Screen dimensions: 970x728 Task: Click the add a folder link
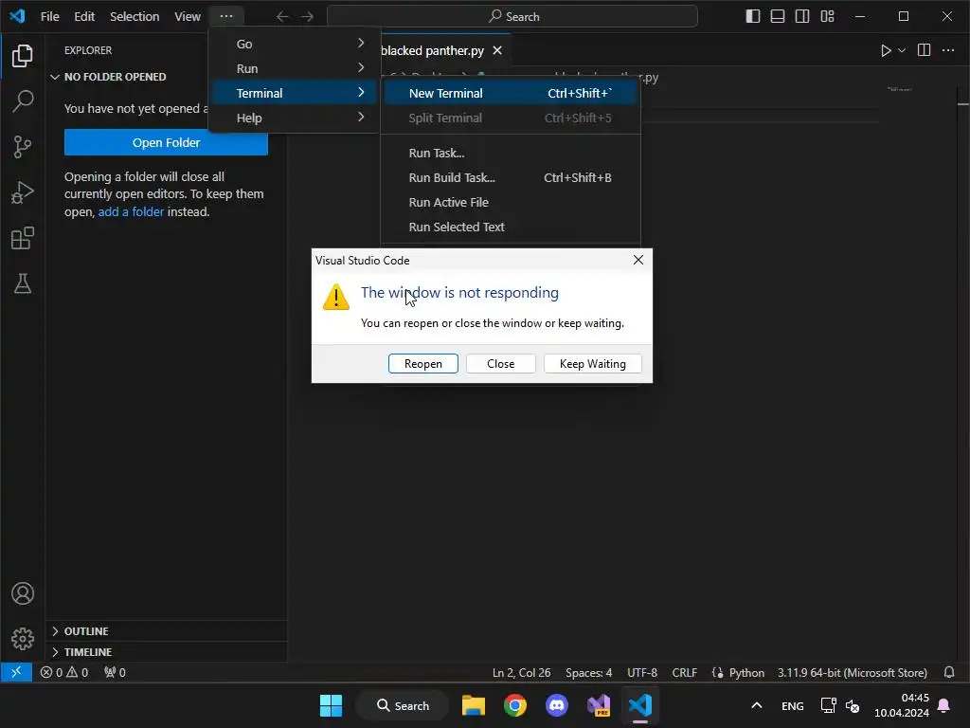click(131, 211)
